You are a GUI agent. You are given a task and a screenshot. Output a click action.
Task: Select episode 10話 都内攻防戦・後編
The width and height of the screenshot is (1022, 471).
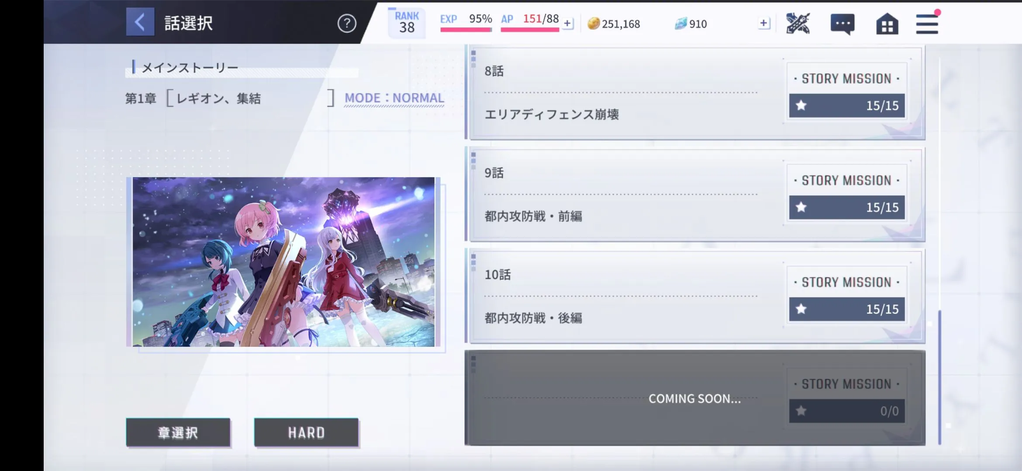click(x=695, y=296)
